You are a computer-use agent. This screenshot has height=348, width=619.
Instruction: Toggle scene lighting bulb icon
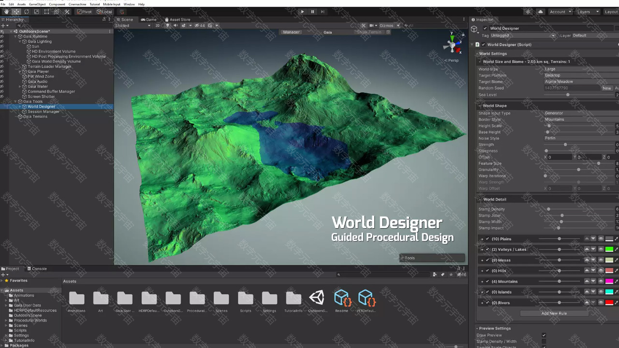(168, 26)
